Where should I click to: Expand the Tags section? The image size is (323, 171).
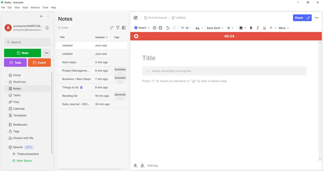pyautogui.click(x=7, y=131)
